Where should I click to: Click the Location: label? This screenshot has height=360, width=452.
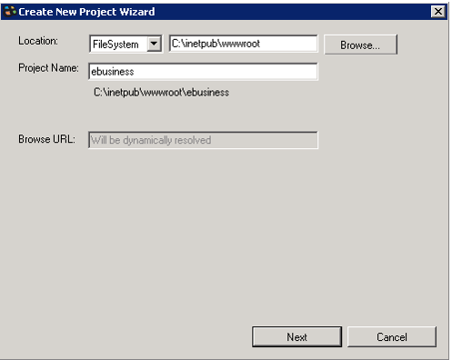tap(38, 41)
